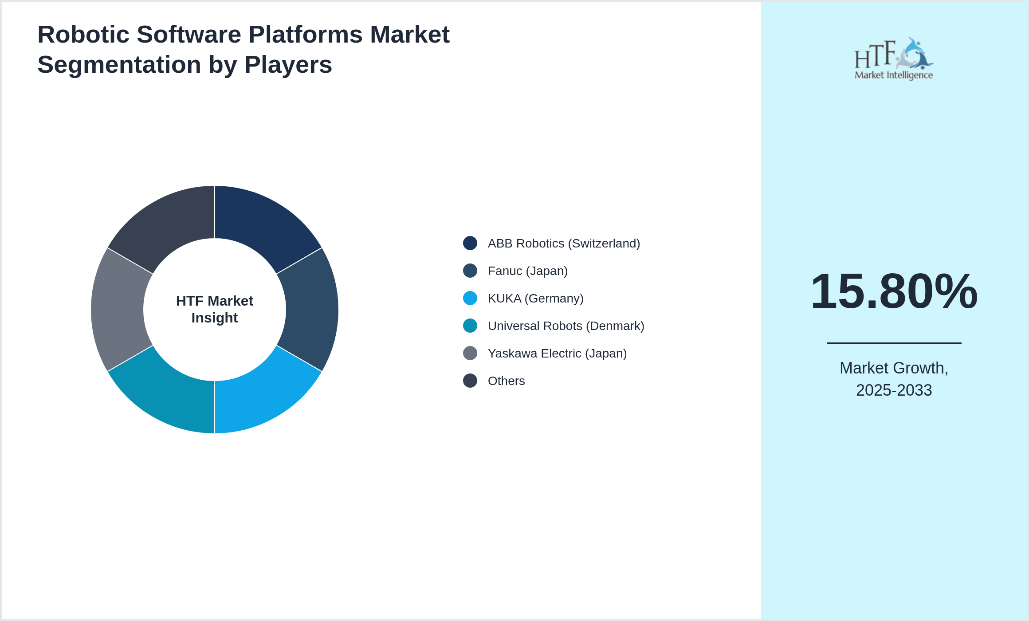Click the HTF Market Intelligence logo
The image size is (1029, 621).
[894, 59]
